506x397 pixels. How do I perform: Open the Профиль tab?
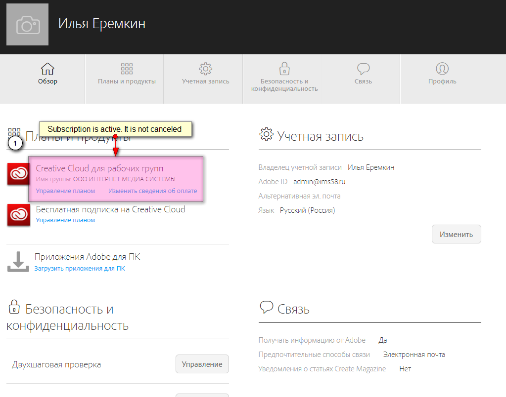(x=442, y=74)
